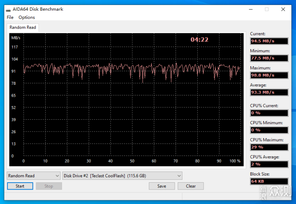Click the elapsed time 04:22 in the graph
The image size is (296, 204).
click(x=199, y=39)
